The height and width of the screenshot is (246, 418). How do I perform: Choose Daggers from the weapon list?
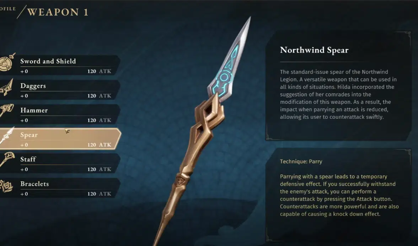coord(60,90)
